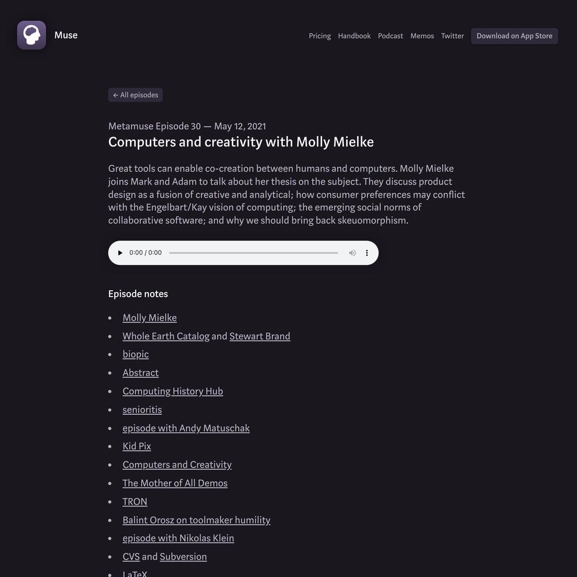577x577 pixels.
Task: Open episode with Andy Matuschak link
Action: click(186, 428)
